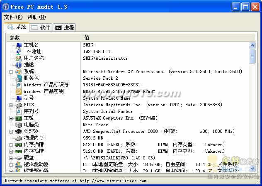Viewport: 262px width, 186px height.
Task: Click the Windows 产品密钥 key icon
Action: click(19, 92)
